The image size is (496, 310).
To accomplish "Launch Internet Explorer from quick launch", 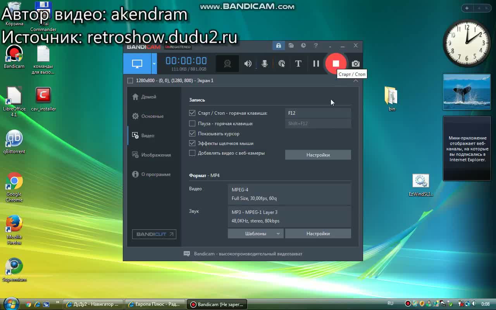I will [37, 304].
